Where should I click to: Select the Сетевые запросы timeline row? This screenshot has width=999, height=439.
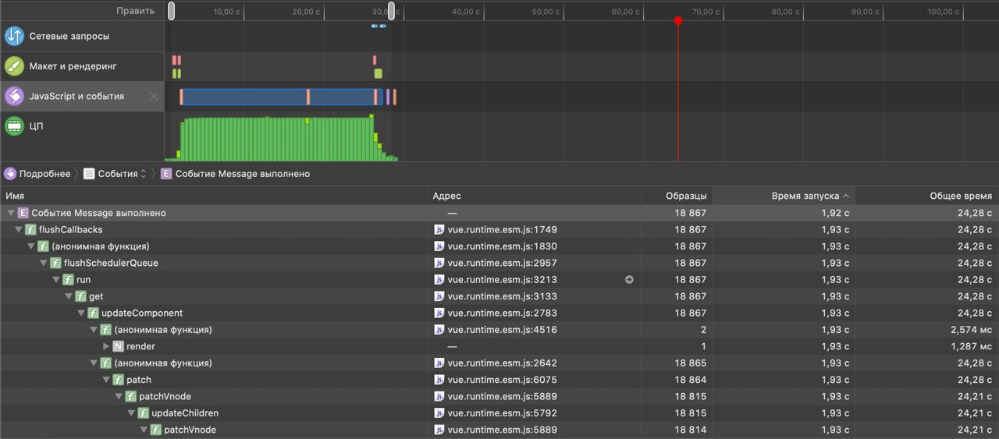click(82, 36)
